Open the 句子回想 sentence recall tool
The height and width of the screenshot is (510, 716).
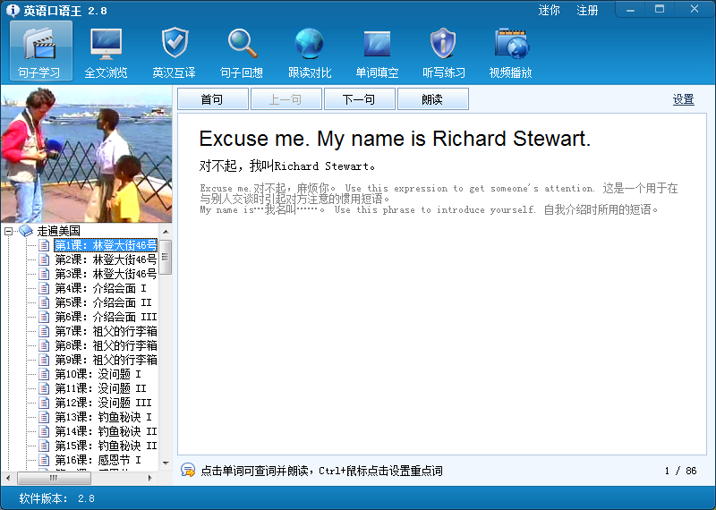point(242,53)
